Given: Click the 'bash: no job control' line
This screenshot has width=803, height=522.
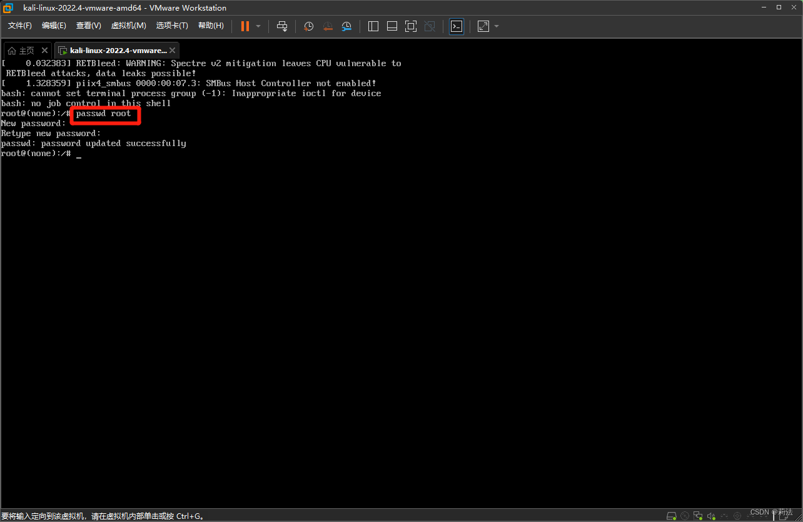Looking at the screenshot, I should (x=86, y=103).
